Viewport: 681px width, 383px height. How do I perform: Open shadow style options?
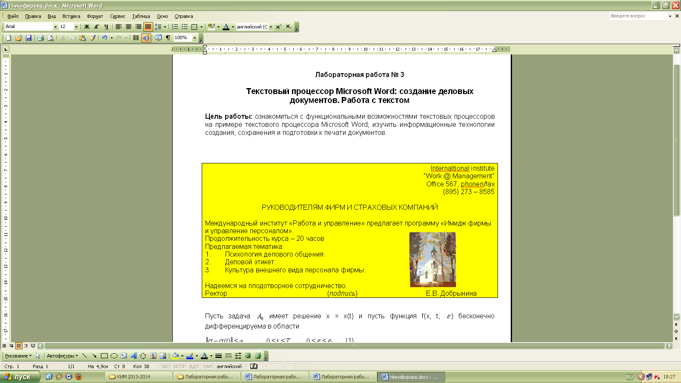tap(248, 356)
